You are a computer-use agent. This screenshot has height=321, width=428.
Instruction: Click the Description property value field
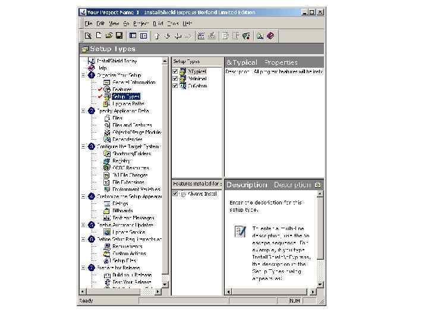tap(288, 71)
